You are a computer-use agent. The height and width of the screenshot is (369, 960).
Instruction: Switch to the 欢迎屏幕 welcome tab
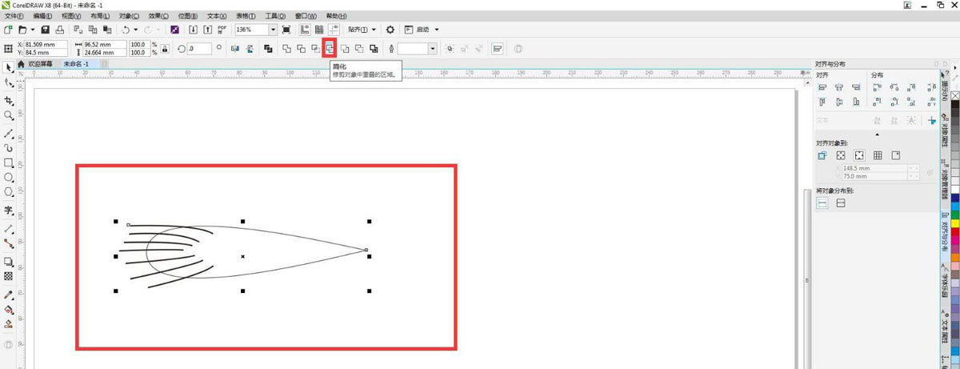tap(39, 64)
